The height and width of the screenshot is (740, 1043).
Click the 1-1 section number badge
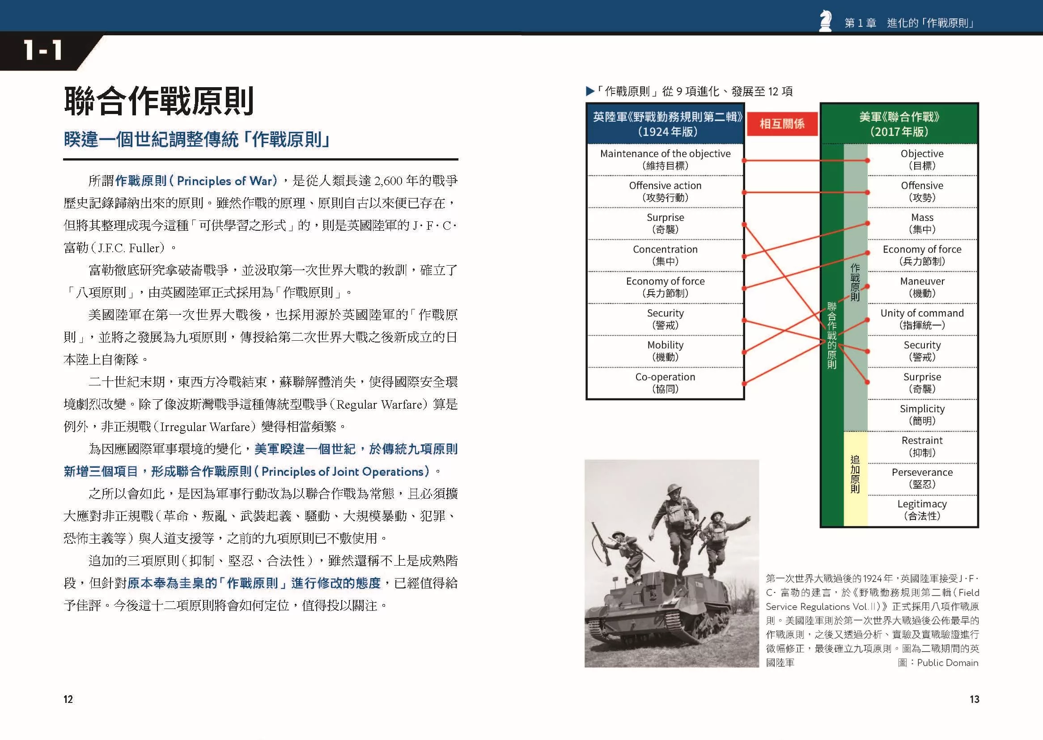pyautogui.click(x=43, y=51)
